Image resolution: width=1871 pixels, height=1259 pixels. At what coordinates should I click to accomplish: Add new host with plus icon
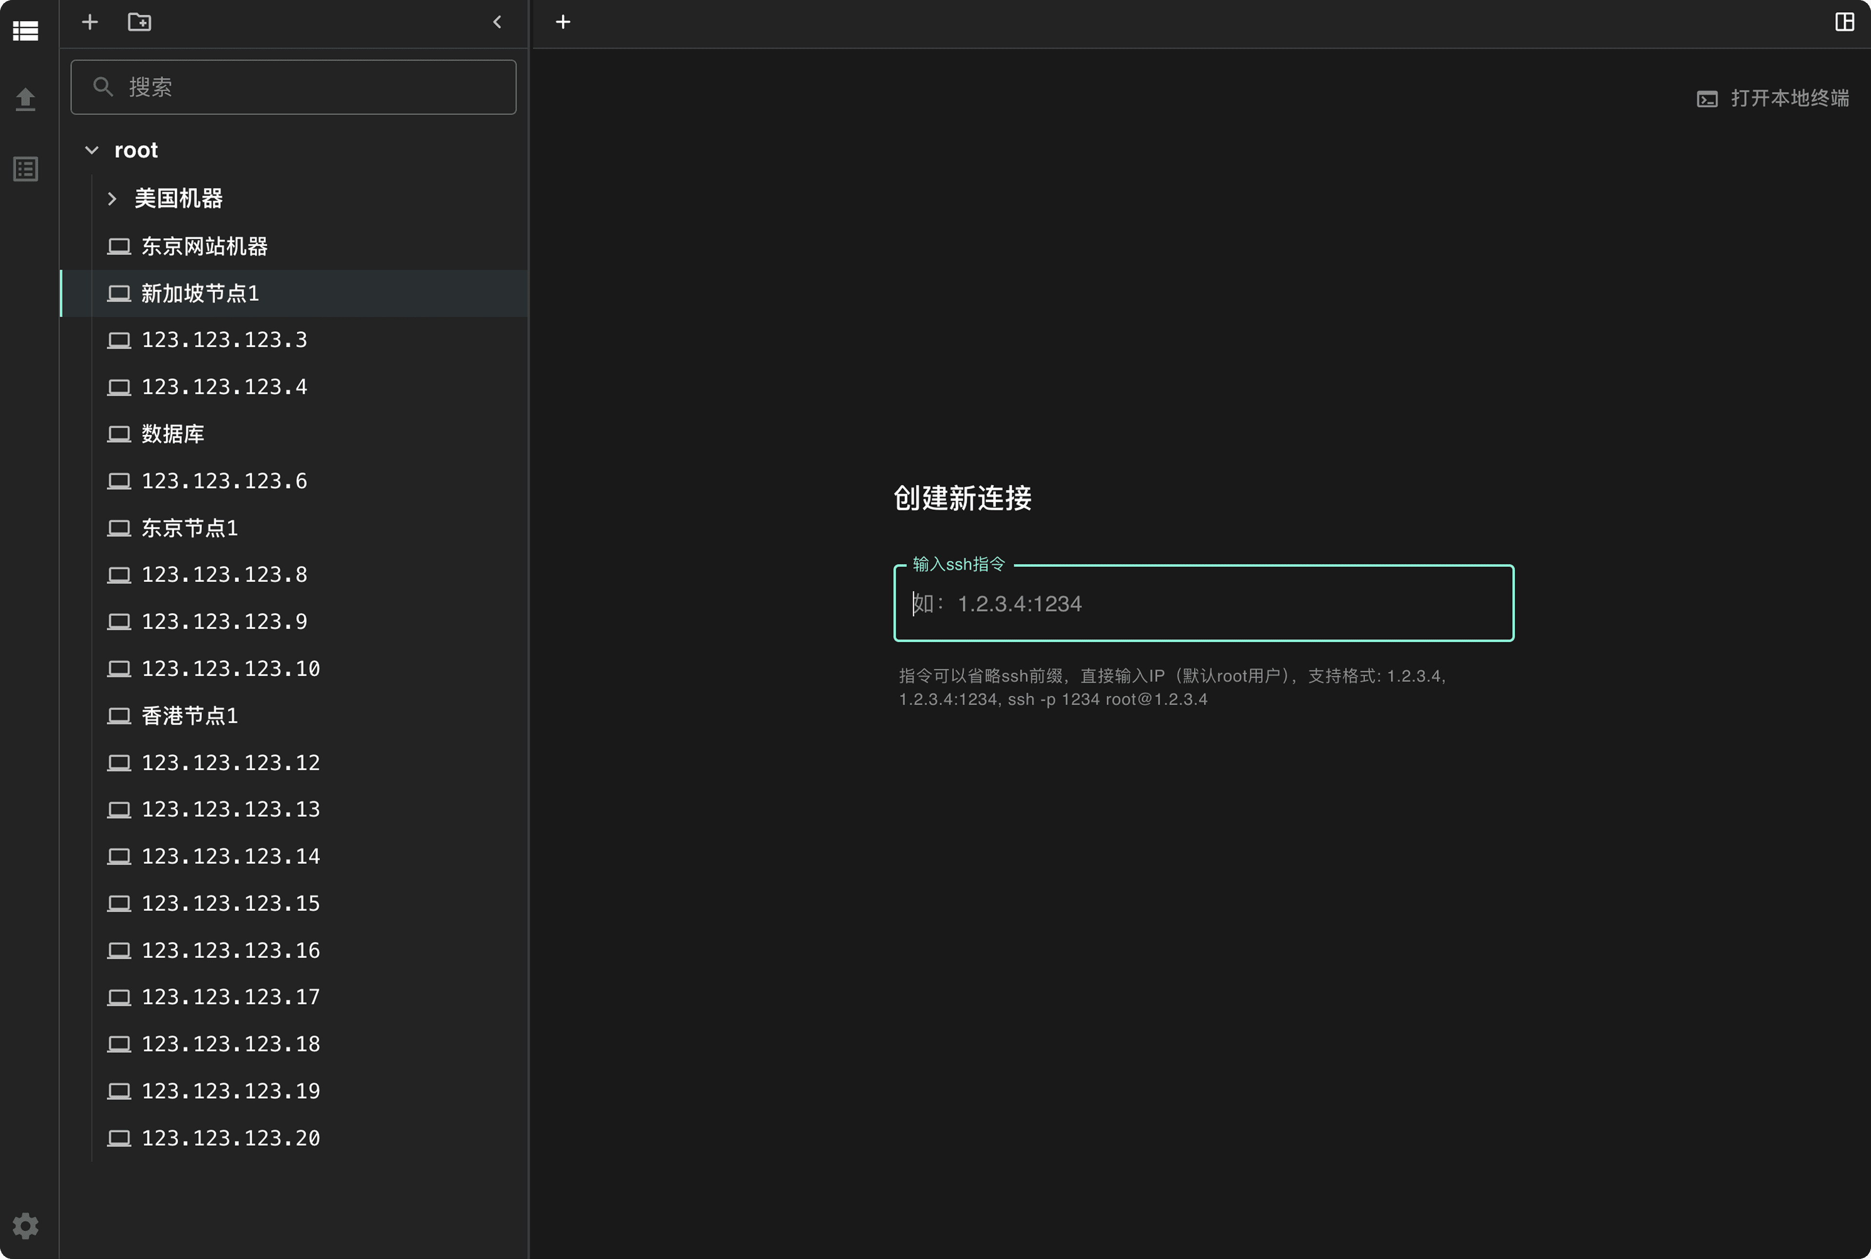[90, 21]
